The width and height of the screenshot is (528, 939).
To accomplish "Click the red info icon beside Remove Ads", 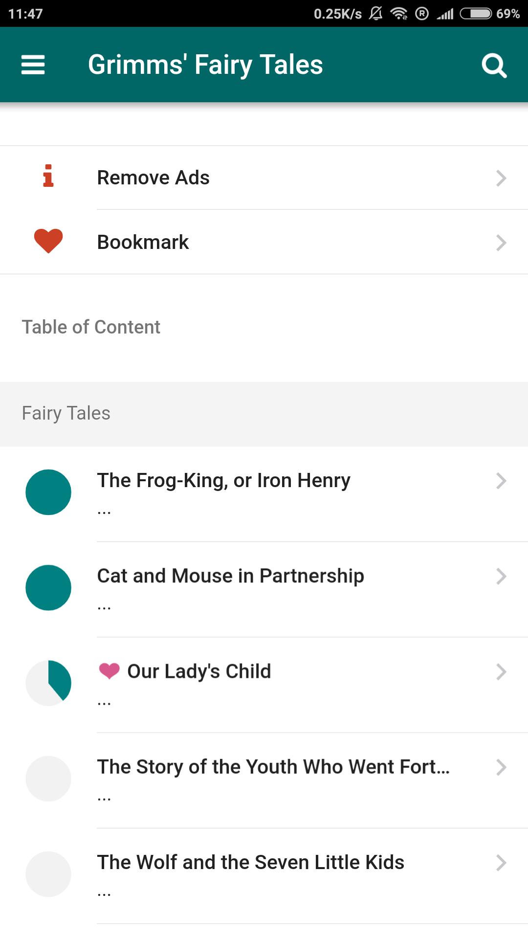I will 48,176.
